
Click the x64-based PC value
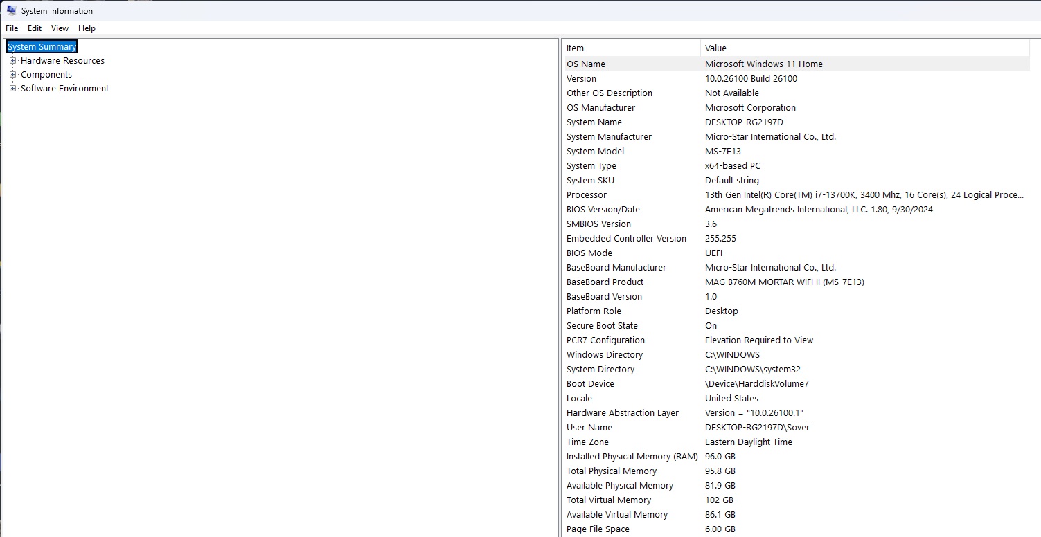click(x=733, y=165)
